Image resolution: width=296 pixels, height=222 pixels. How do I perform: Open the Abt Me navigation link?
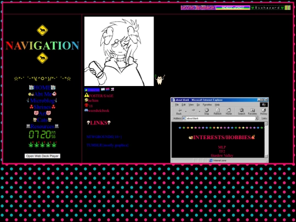43,94
